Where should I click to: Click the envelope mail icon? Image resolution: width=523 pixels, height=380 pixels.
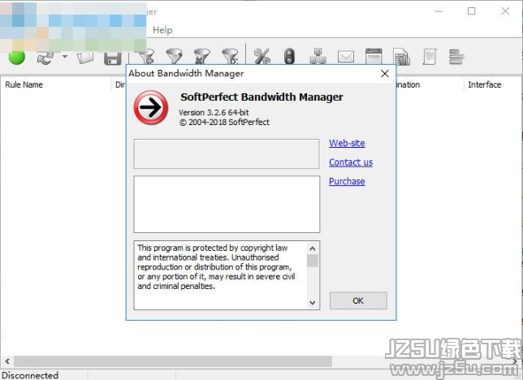tap(346, 57)
